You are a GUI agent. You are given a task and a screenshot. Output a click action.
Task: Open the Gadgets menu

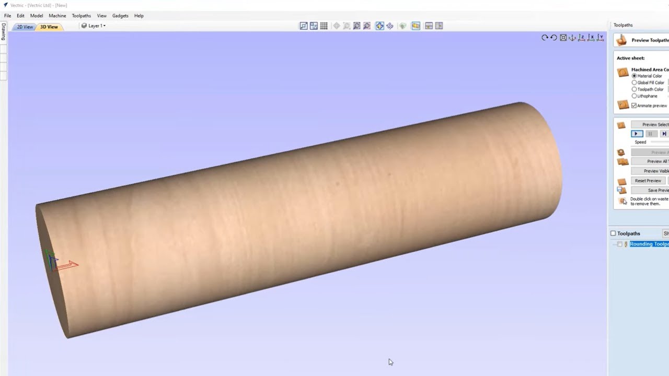point(120,16)
